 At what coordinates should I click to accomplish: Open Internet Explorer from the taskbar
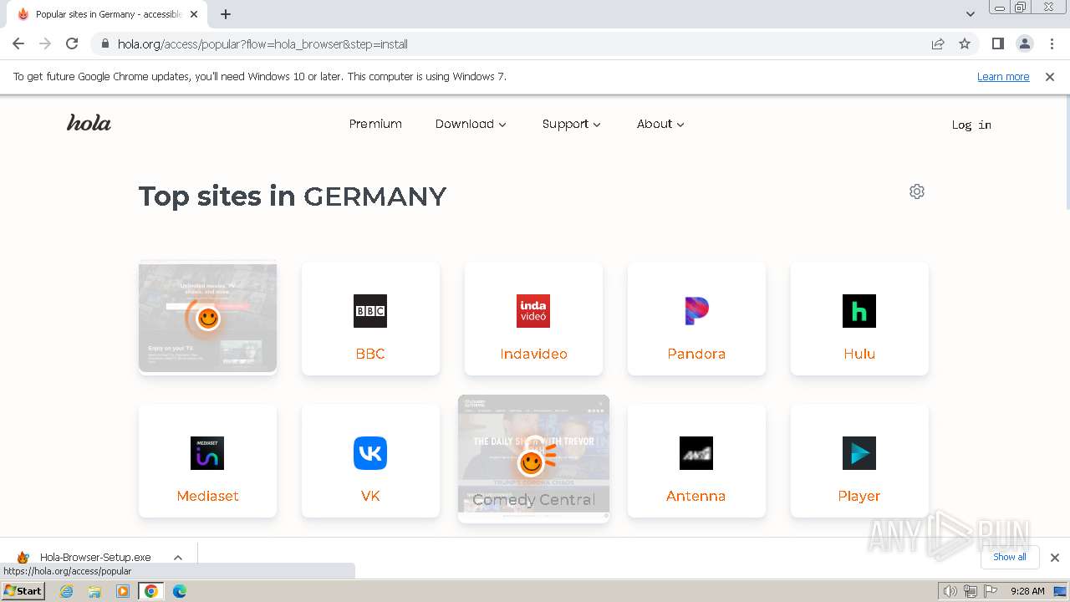click(x=67, y=591)
